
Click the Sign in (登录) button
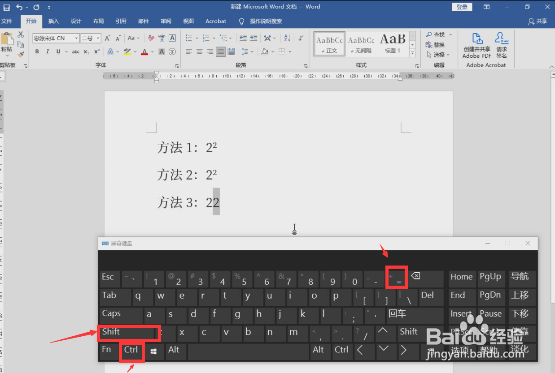click(462, 7)
